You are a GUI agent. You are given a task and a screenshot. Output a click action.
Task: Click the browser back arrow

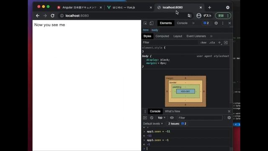pyautogui.click(x=38, y=16)
